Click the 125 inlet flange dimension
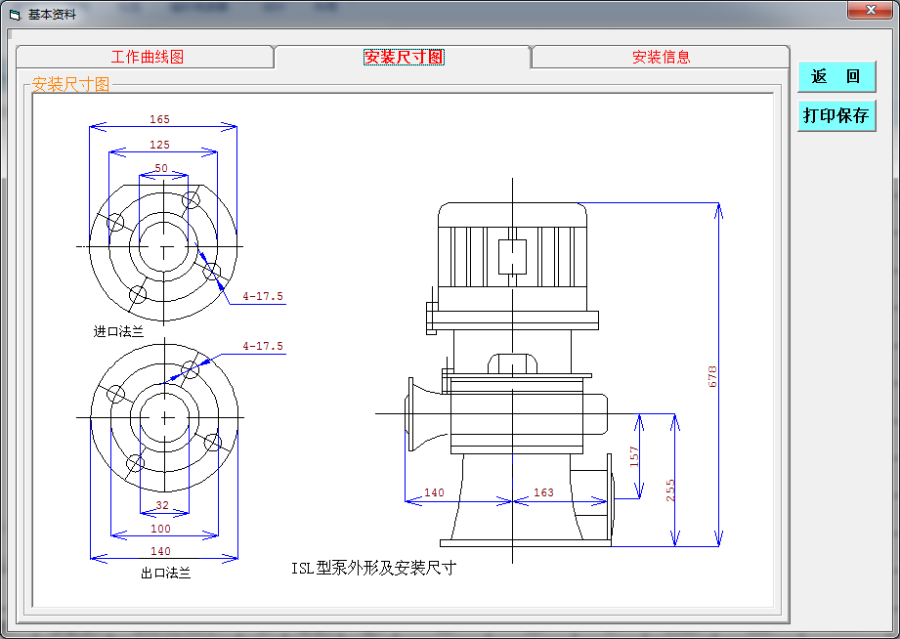The image size is (900, 639). coord(159,145)
